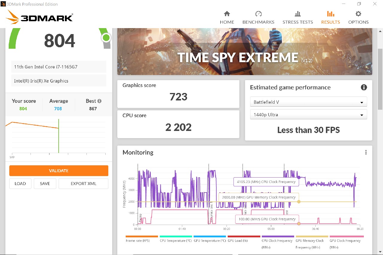Click the Graphics score value 723
Screen dimensions: 383x255
[x=178, y=97]
